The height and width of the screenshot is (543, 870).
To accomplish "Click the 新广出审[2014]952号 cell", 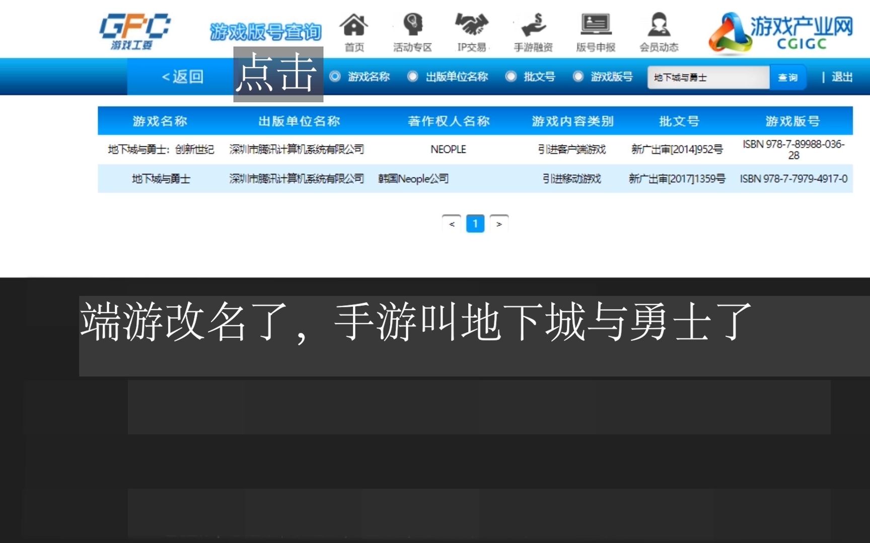I will click(x=677, y=149).
